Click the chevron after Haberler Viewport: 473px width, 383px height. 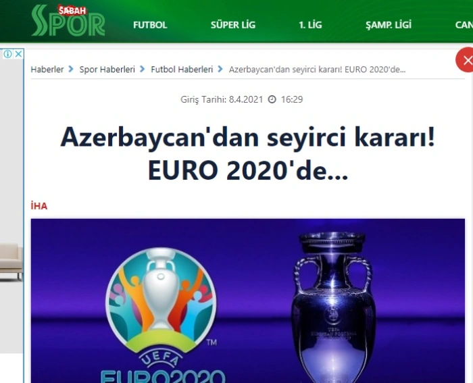click(x=71, y=69)
